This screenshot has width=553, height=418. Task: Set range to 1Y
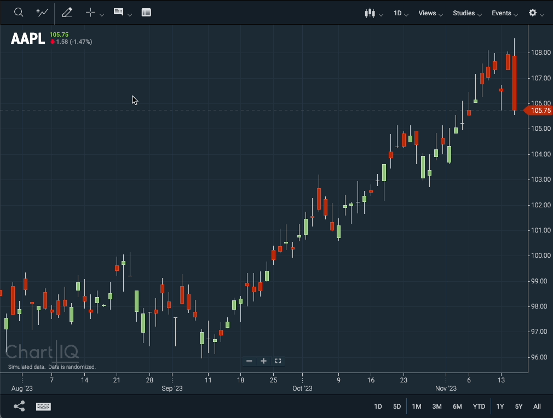500,407
